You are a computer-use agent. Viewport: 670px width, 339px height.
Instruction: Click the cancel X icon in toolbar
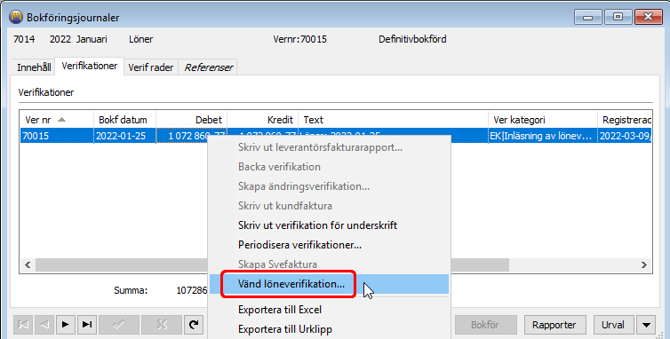162,325
